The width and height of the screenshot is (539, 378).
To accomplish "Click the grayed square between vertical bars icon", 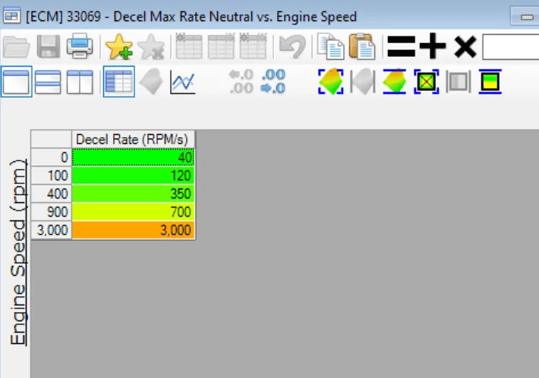I will point(459,82).
